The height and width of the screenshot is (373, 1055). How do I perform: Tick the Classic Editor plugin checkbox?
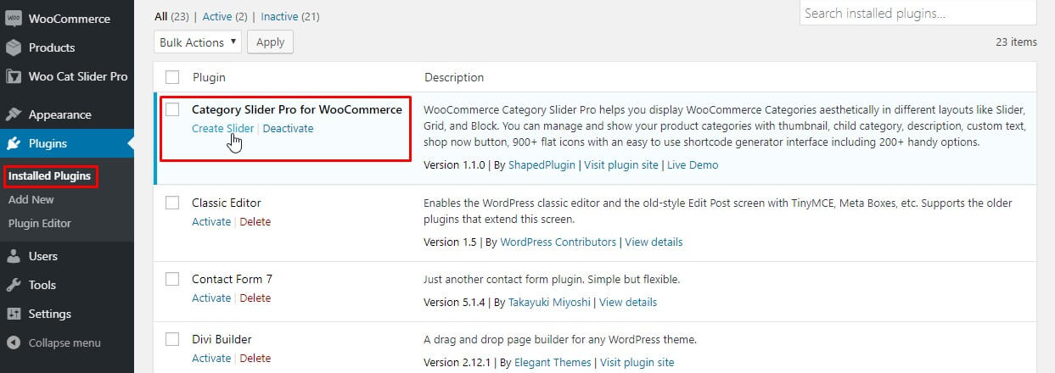[173, 203]
